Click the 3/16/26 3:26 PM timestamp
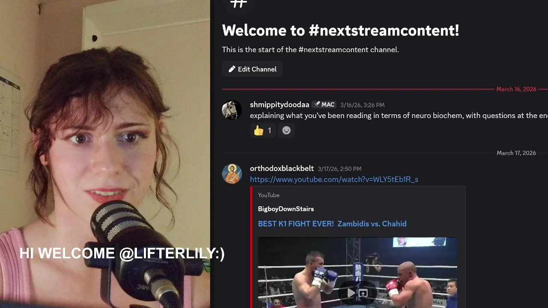The width and height of the screenshot is (548, 308). (x=362, y=105)
